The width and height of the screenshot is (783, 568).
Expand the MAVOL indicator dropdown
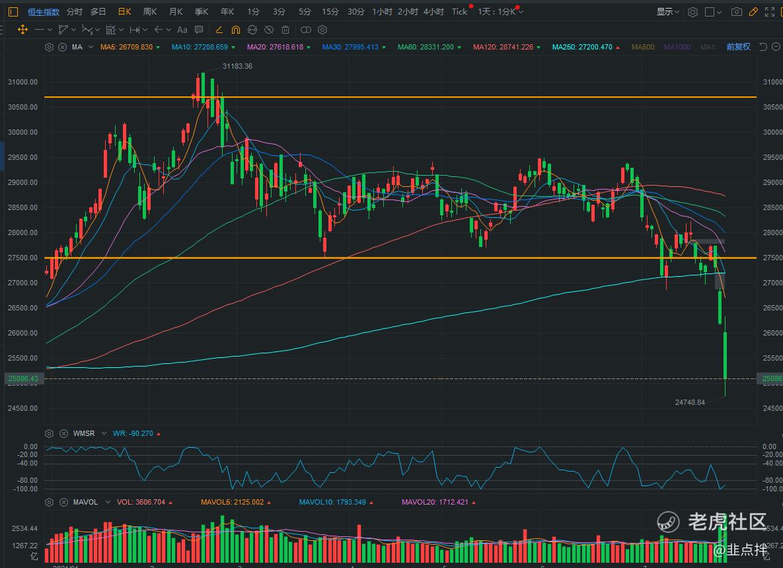106,502
